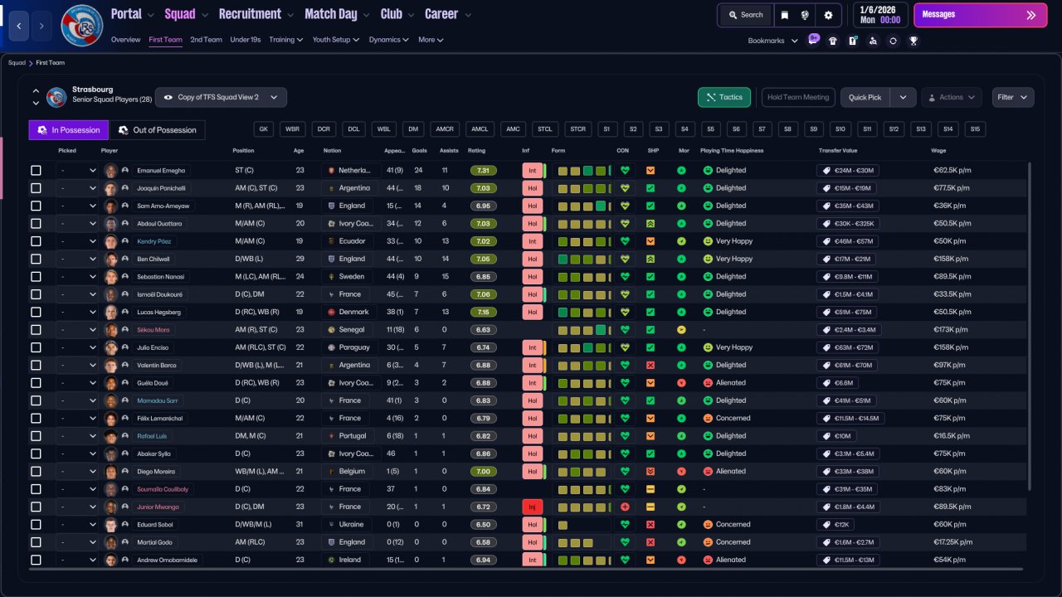Click the Search field
Screen dimensions: 1062x597
(745, 15)
